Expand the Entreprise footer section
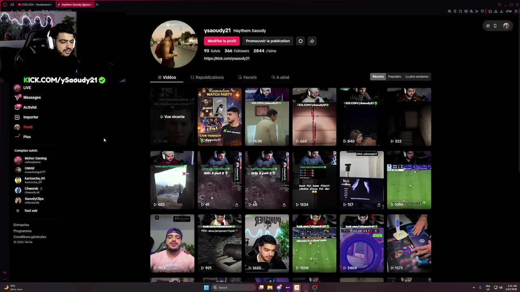520x292 pixels. point(21,225)
